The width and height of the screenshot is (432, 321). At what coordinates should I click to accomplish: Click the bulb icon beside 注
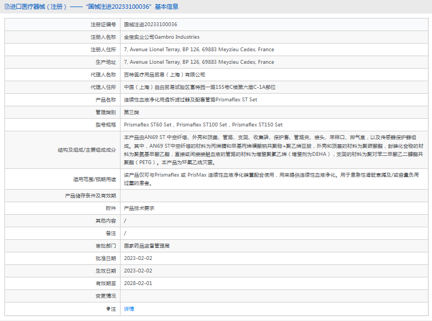pos(109,309)
